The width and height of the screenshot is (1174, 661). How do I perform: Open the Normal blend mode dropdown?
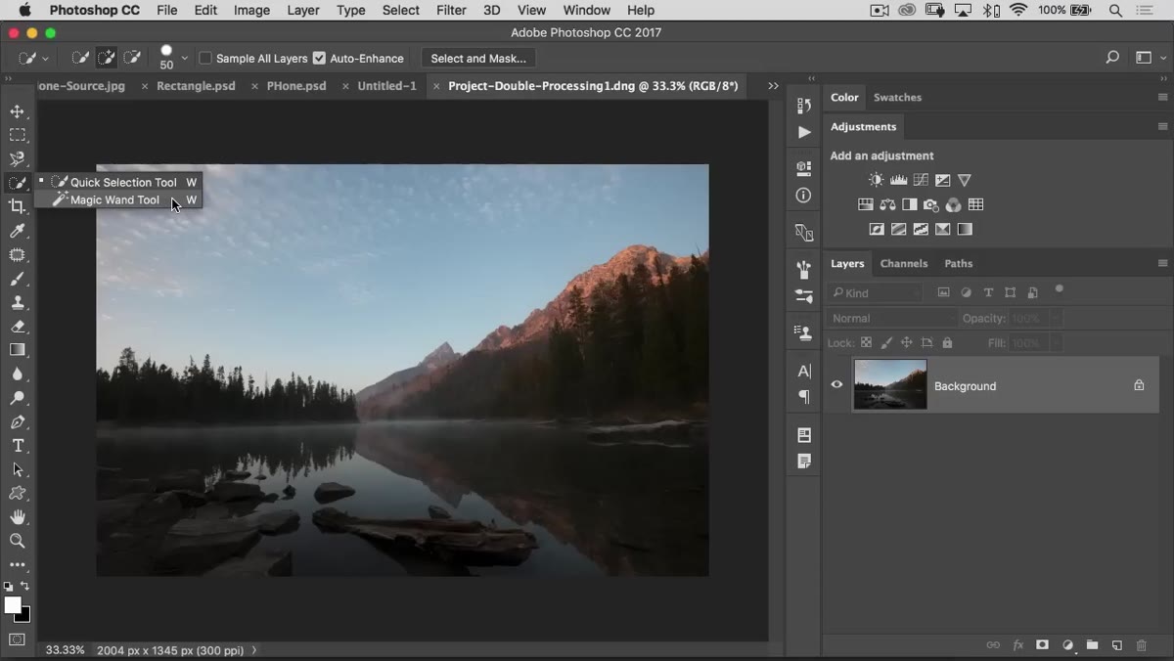coord(893,318)
